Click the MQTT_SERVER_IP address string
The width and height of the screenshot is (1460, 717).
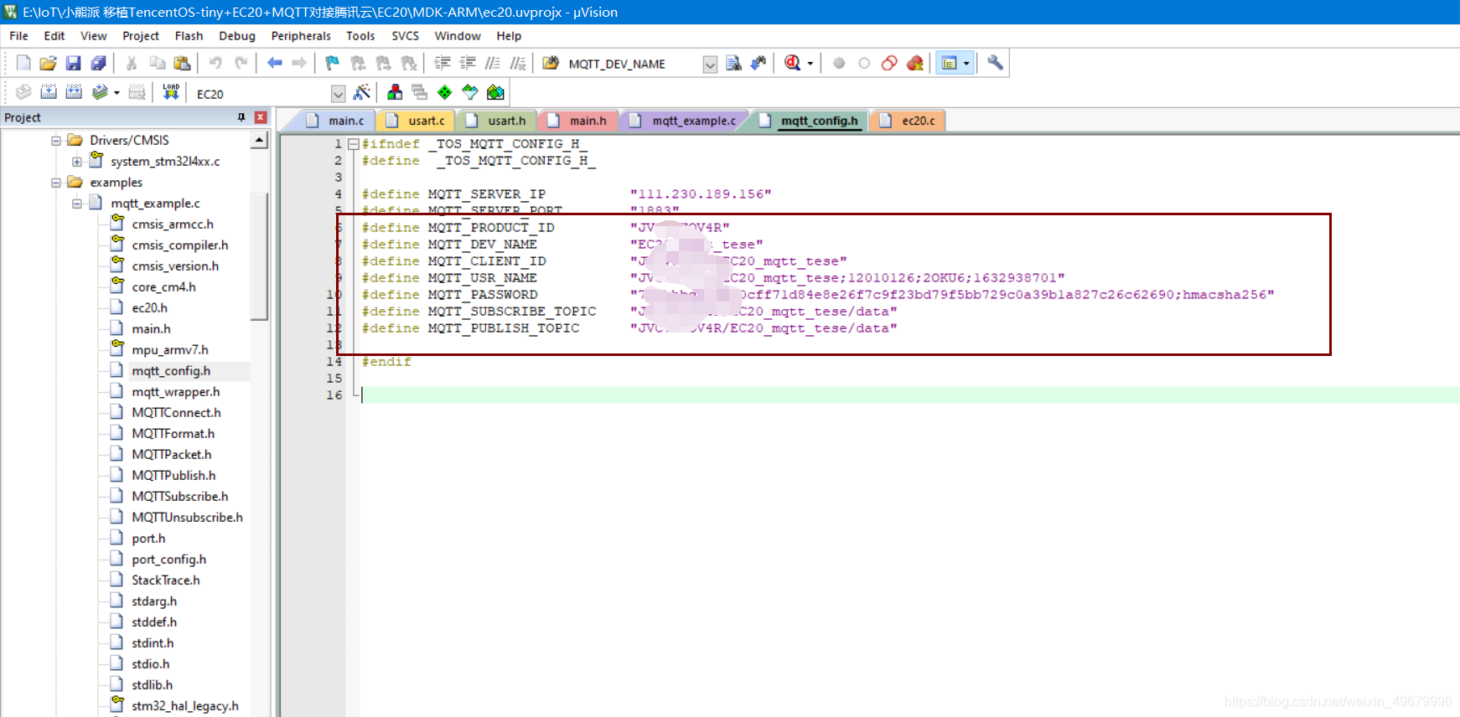[701, 194]
